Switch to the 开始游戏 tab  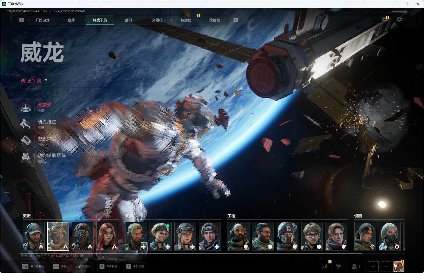click(43, 20)
